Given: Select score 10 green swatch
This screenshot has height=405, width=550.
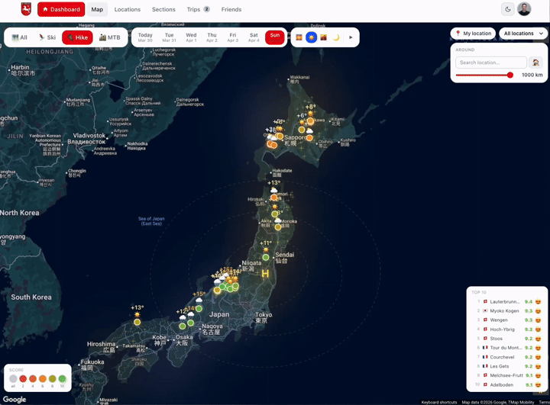Looking at the screenshot, I should (x=63, y=379).
